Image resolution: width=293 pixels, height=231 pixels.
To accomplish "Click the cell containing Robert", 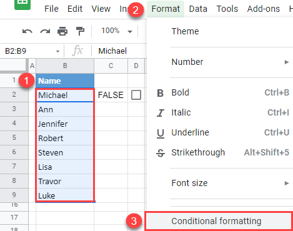I will [65, 138].
